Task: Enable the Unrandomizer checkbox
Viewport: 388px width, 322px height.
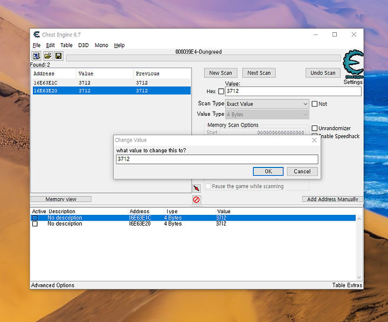Action: (314, 128)
